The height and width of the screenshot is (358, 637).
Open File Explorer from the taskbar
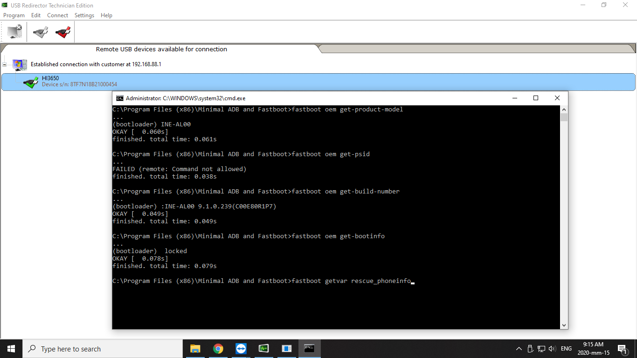pos(195,349)
